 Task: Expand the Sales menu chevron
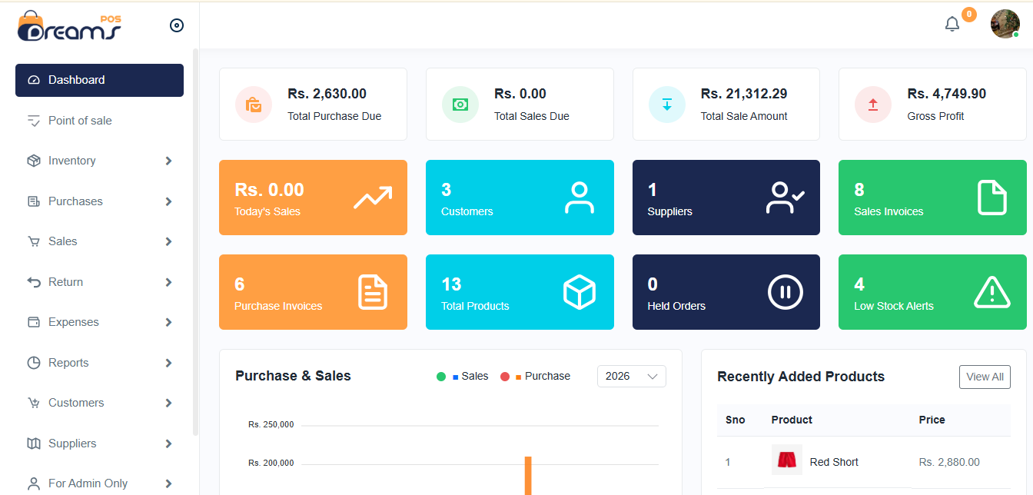(x=168, y=241)
